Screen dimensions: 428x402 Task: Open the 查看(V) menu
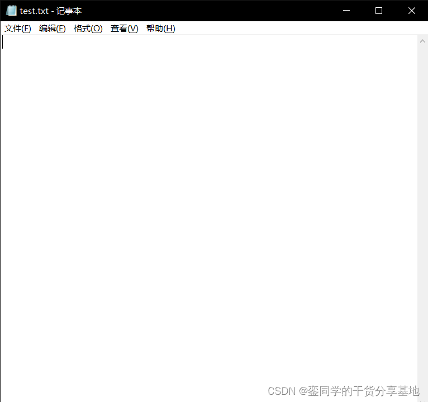point(124,29)
